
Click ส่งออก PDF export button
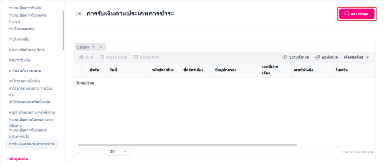coord(146,57)
